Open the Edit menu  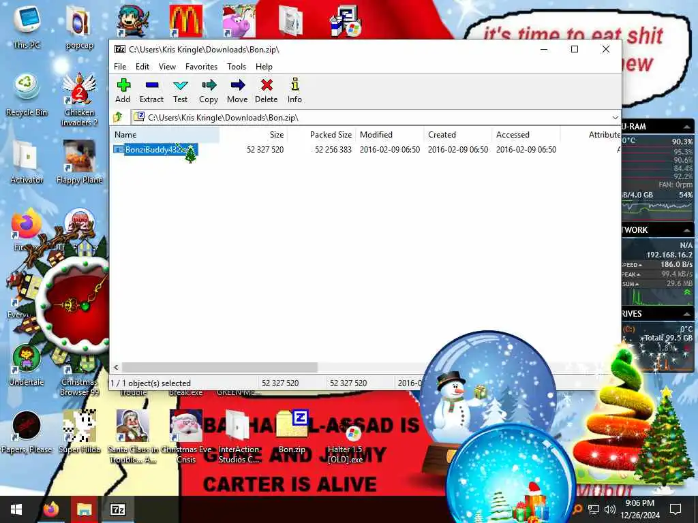[x=142, y=67]
